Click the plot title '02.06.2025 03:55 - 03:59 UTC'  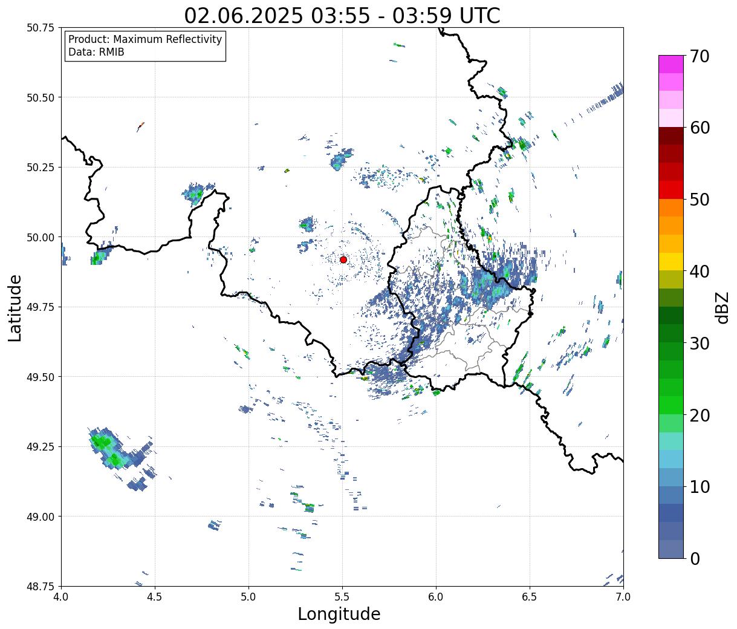click(x=342, y=15)
